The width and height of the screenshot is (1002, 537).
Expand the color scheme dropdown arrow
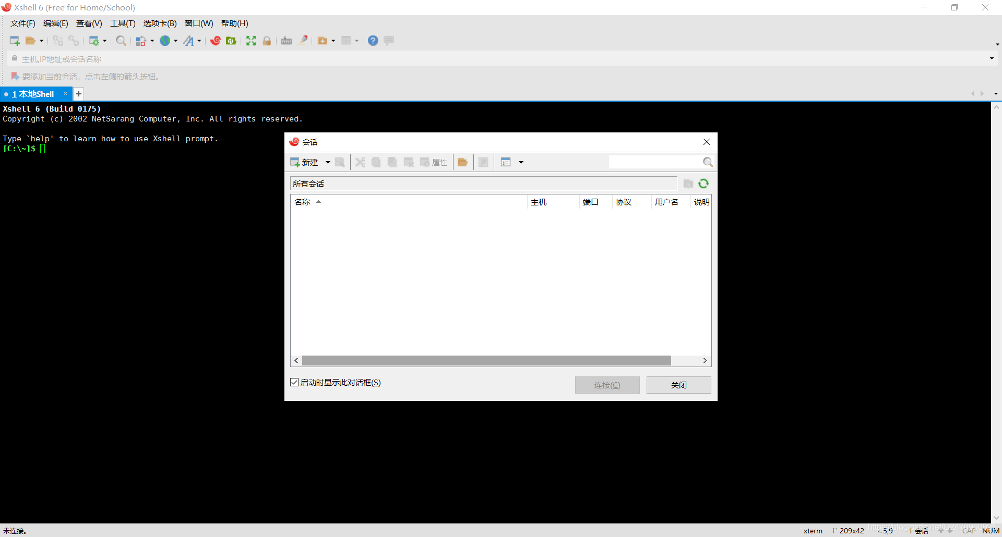[x=152, y=41]
